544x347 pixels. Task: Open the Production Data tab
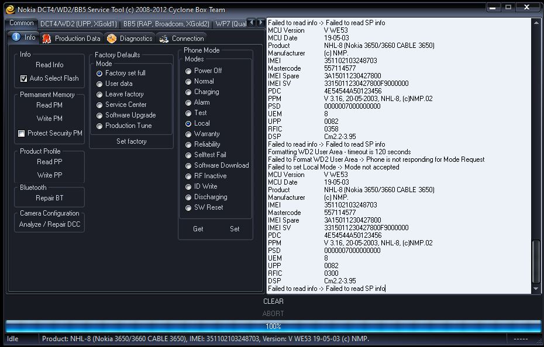(x=71, y=39)
